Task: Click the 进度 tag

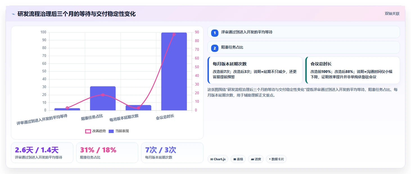Action: (x=256, y=159)
